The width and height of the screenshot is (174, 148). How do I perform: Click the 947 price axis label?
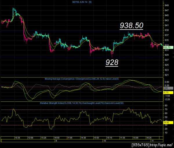click(x=166, y=10)
